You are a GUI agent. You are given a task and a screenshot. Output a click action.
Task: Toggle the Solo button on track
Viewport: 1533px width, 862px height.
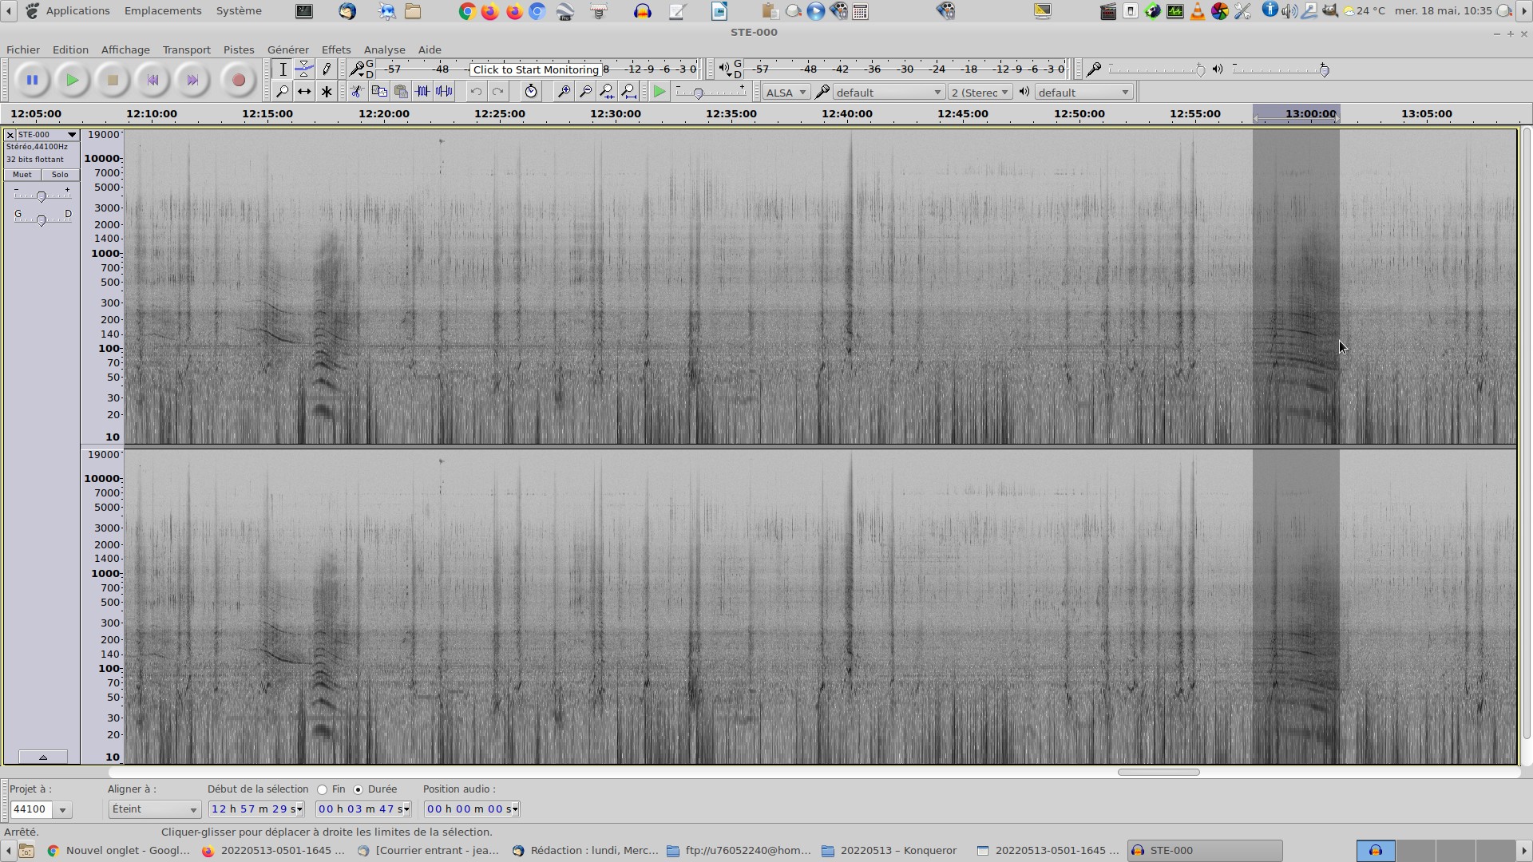[x=60, y=175]
